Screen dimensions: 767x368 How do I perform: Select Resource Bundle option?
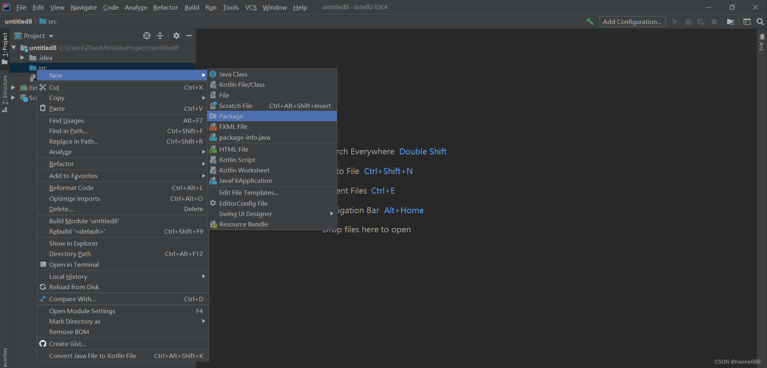(272, 224)
